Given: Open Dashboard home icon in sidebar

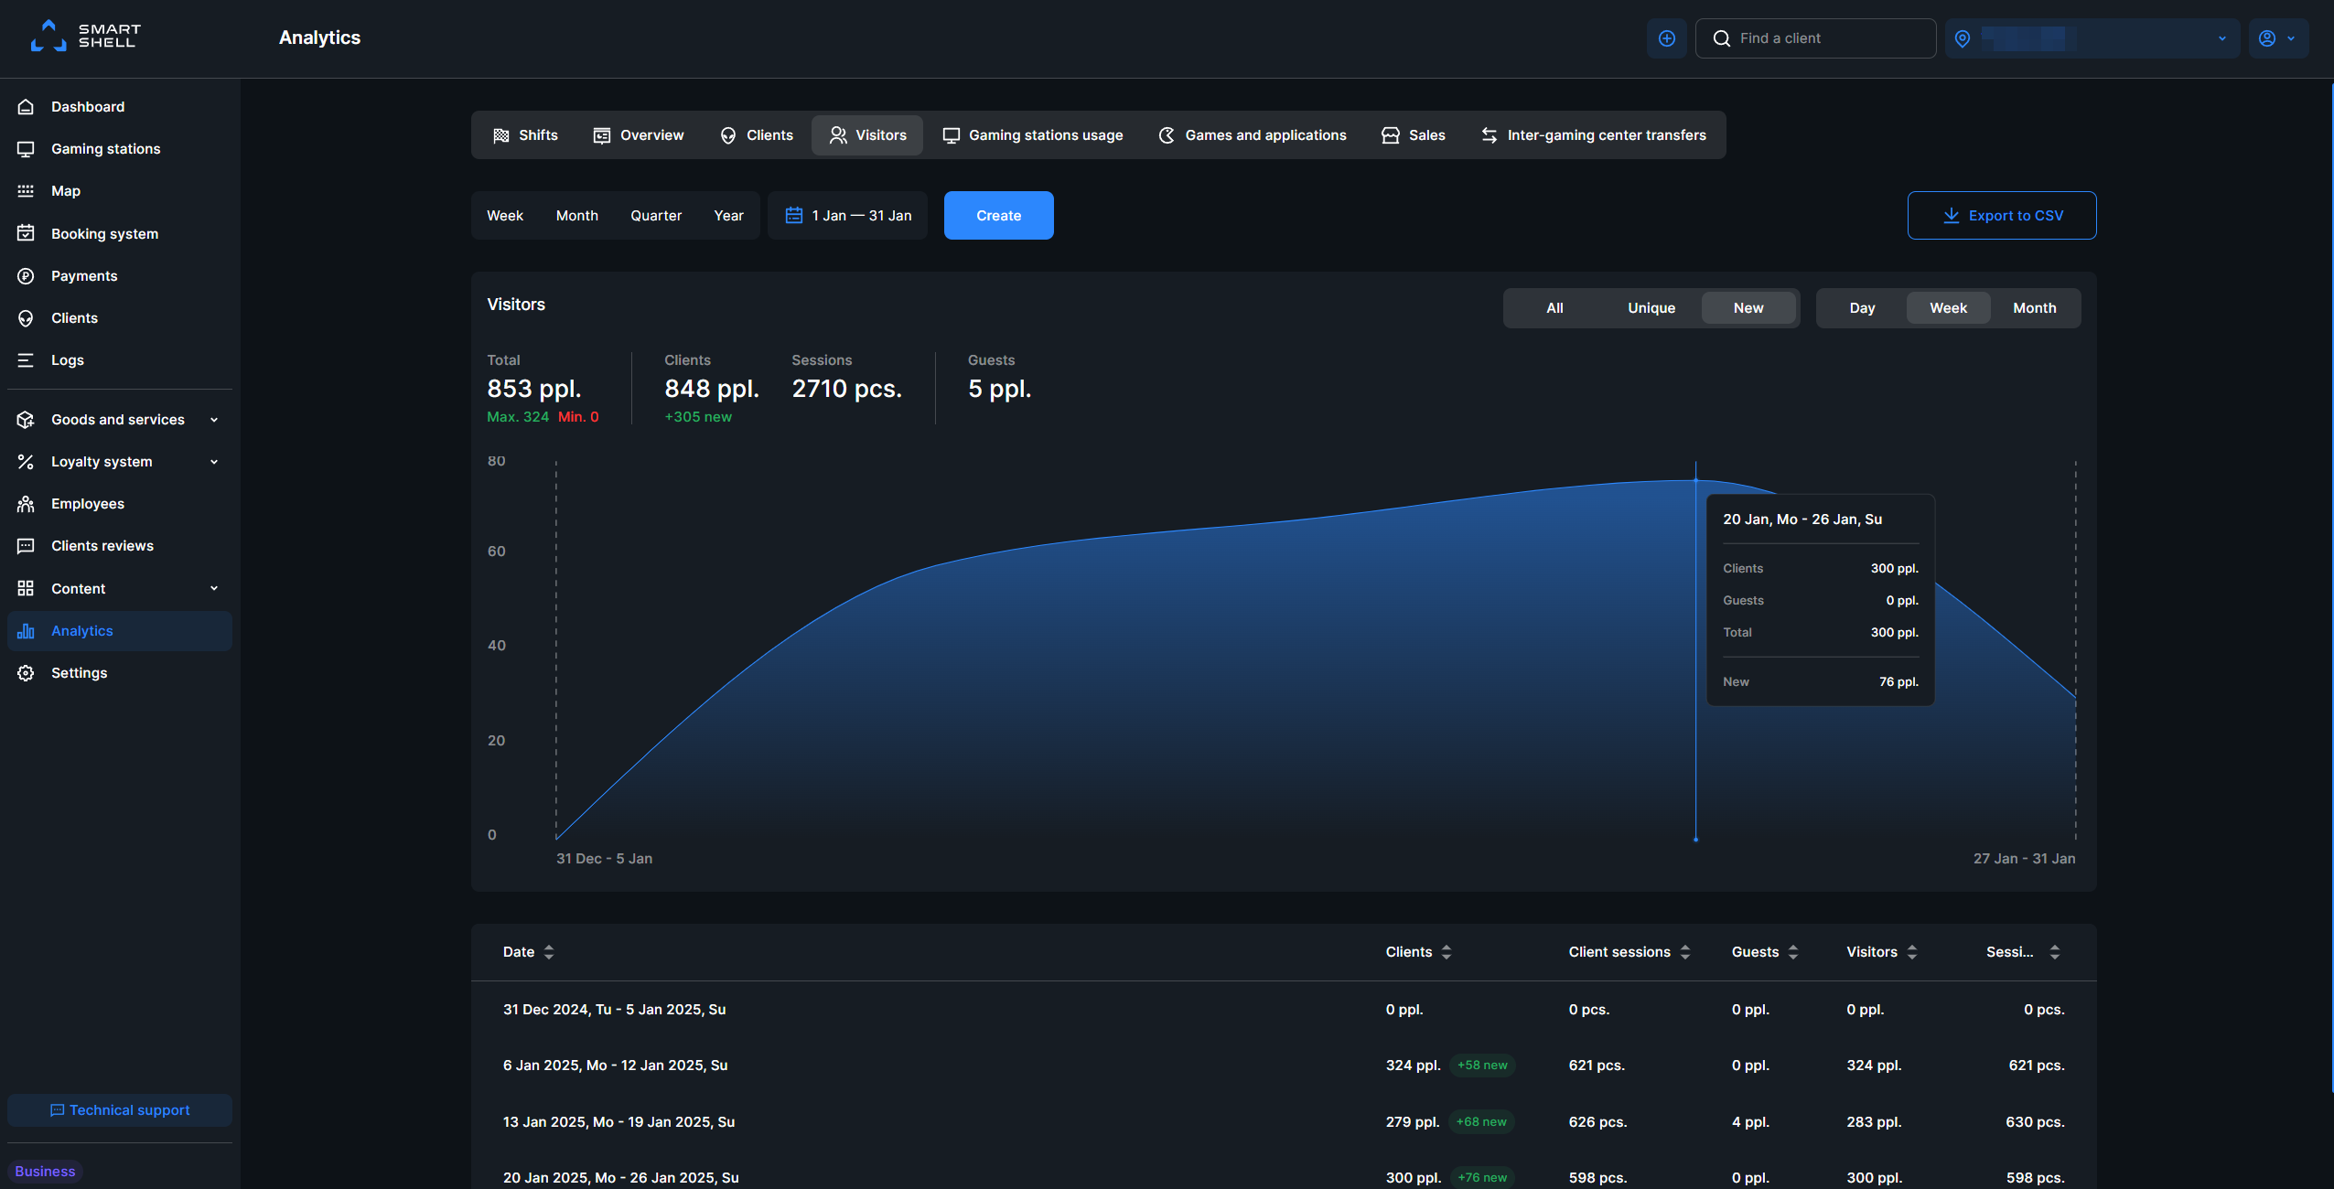Looking at the screenshot, I should pyautogui.click(x=26, y=107).
